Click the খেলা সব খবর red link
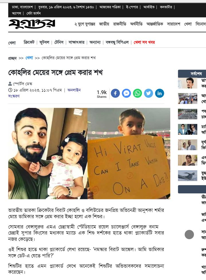 [x=144, y=42]
